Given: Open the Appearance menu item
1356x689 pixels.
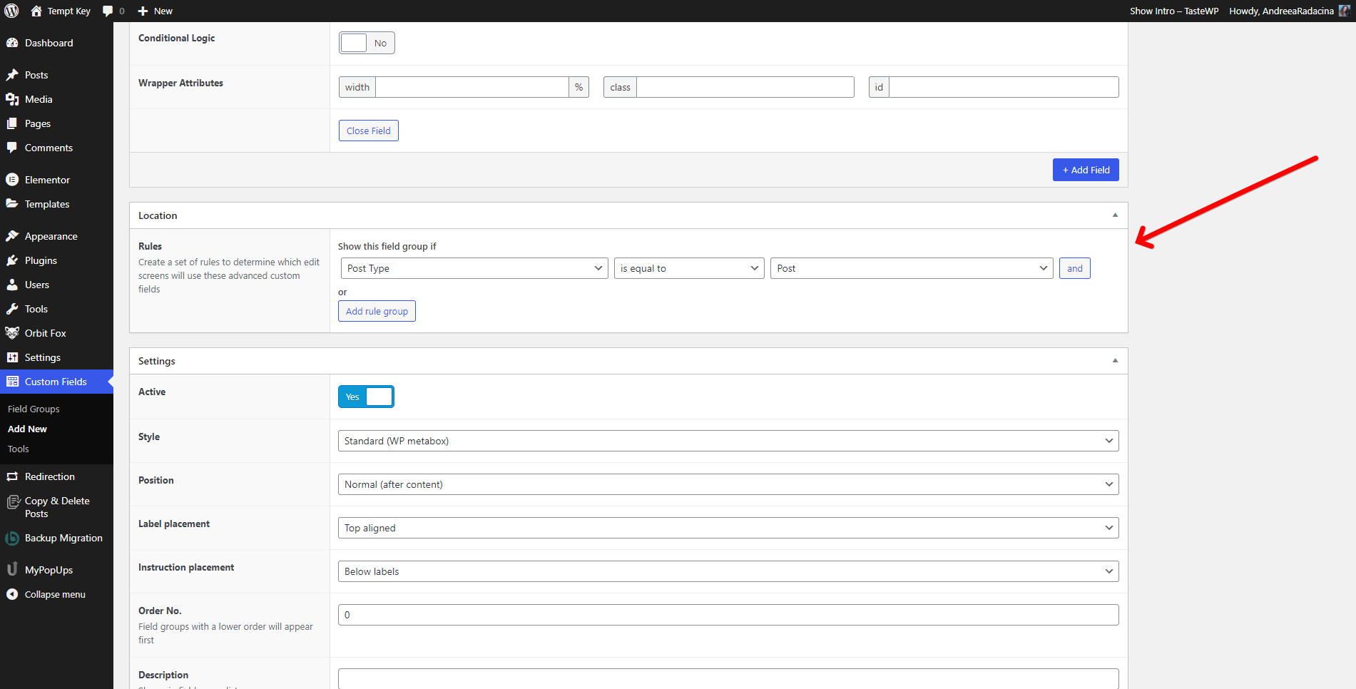Looking at the screenshot, I should (x=51, y=236).
